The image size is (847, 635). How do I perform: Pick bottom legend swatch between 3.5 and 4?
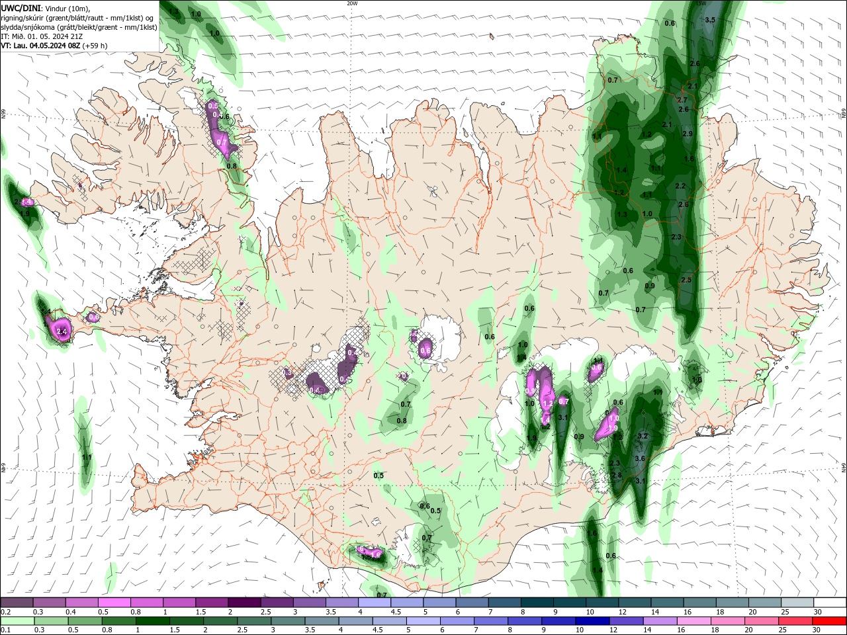(321, 622)
